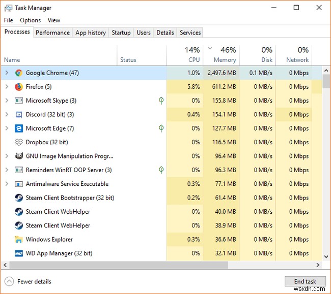
Task: Open the File menu
Action: pos(9,20)
